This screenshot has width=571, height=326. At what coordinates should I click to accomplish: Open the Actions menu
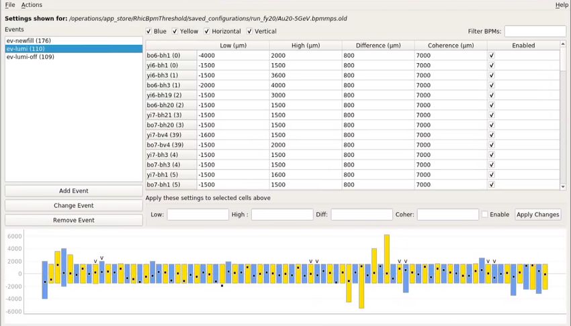[x=32, y=5]
